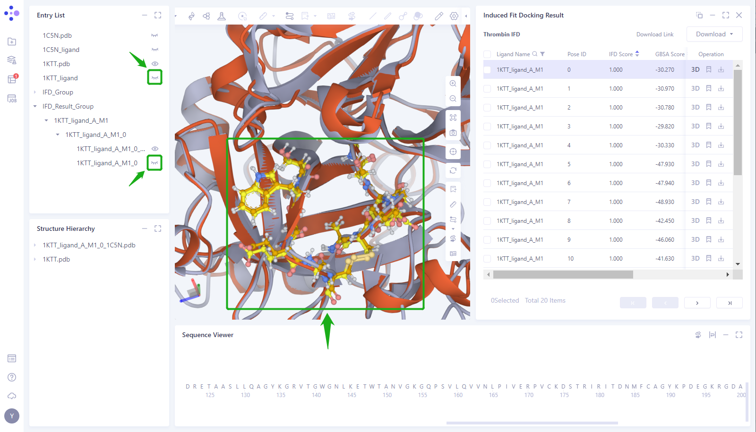Click the pencil annotation tool in the toolbar
Screen dimensions: 756x432
(x=439, y=16)
